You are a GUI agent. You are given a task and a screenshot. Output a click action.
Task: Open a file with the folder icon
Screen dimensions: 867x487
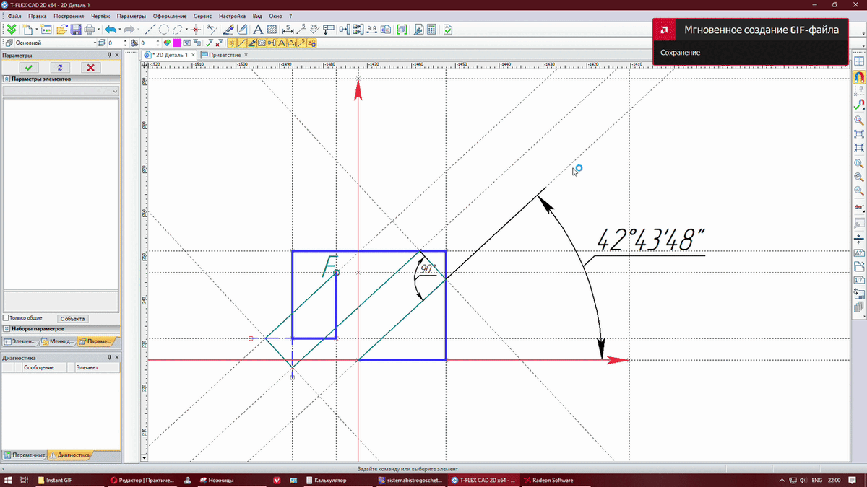pyautogui.click(x=61, y=30)
